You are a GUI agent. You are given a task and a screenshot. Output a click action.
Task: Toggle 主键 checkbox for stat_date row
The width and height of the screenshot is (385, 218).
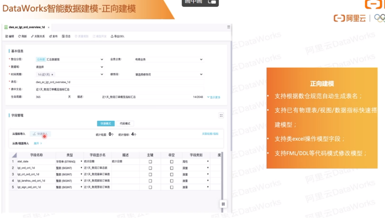150,162
